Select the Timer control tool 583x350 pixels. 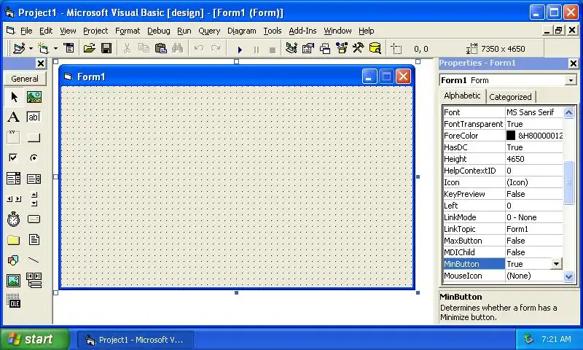pyautogui.click(x=14, y=219)
